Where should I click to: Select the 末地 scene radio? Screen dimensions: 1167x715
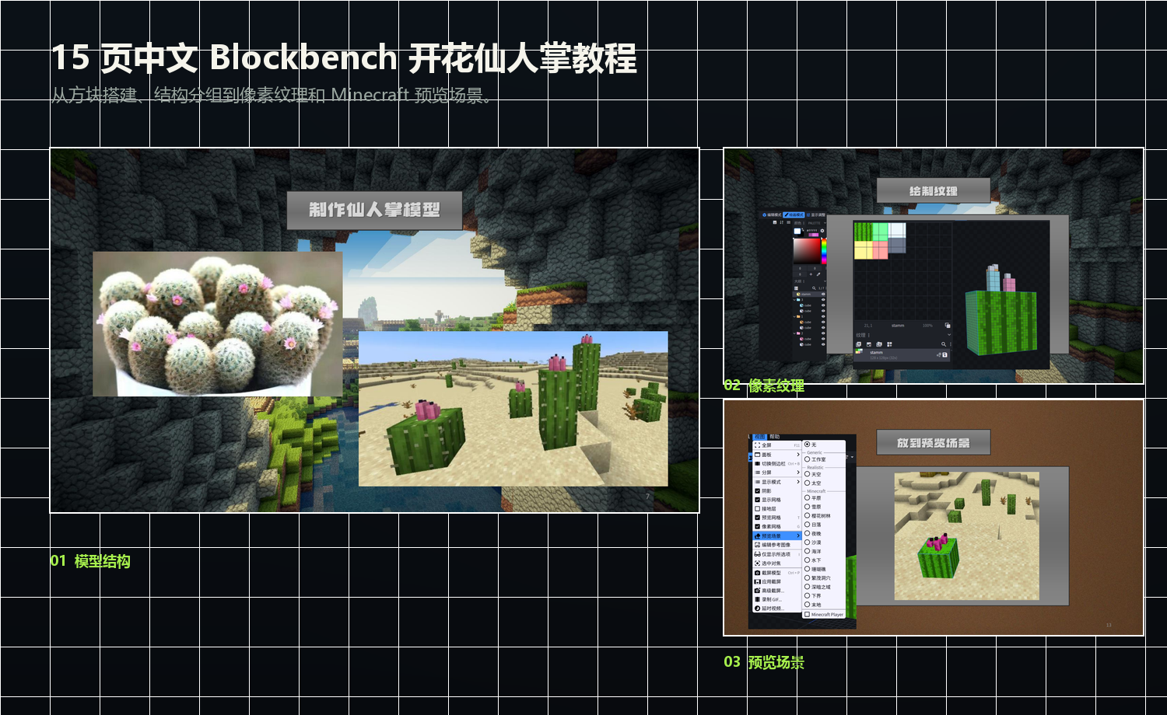[x=808, y=604]
